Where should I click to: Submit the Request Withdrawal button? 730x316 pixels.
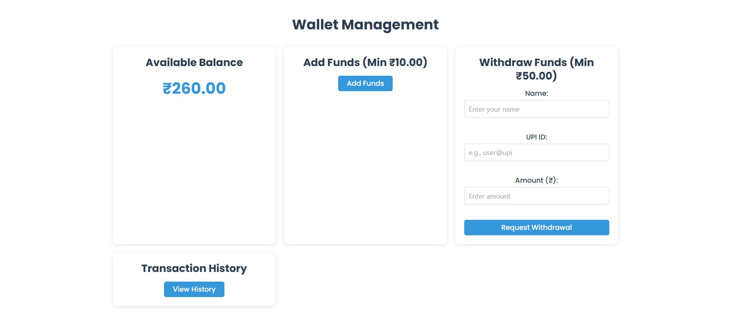536,228
